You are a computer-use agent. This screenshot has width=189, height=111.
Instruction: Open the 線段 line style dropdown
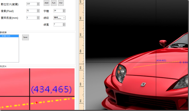point(59,18)
